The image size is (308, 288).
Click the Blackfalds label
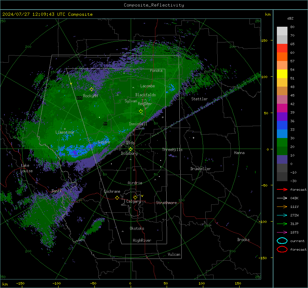[145, 95]
